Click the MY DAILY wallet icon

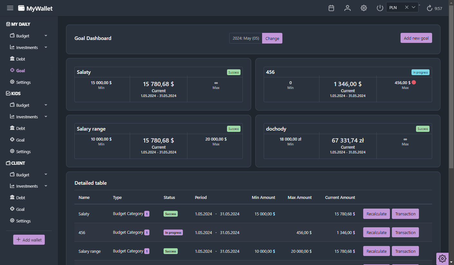tap(8, 24)
